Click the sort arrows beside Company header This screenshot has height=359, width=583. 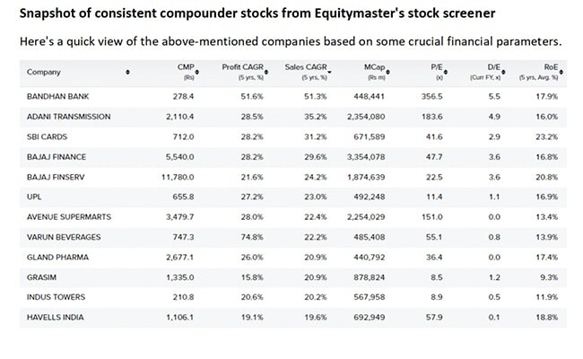point(127,72)
